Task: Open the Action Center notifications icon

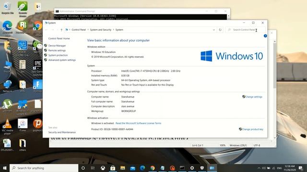Action: pos(301,168)
